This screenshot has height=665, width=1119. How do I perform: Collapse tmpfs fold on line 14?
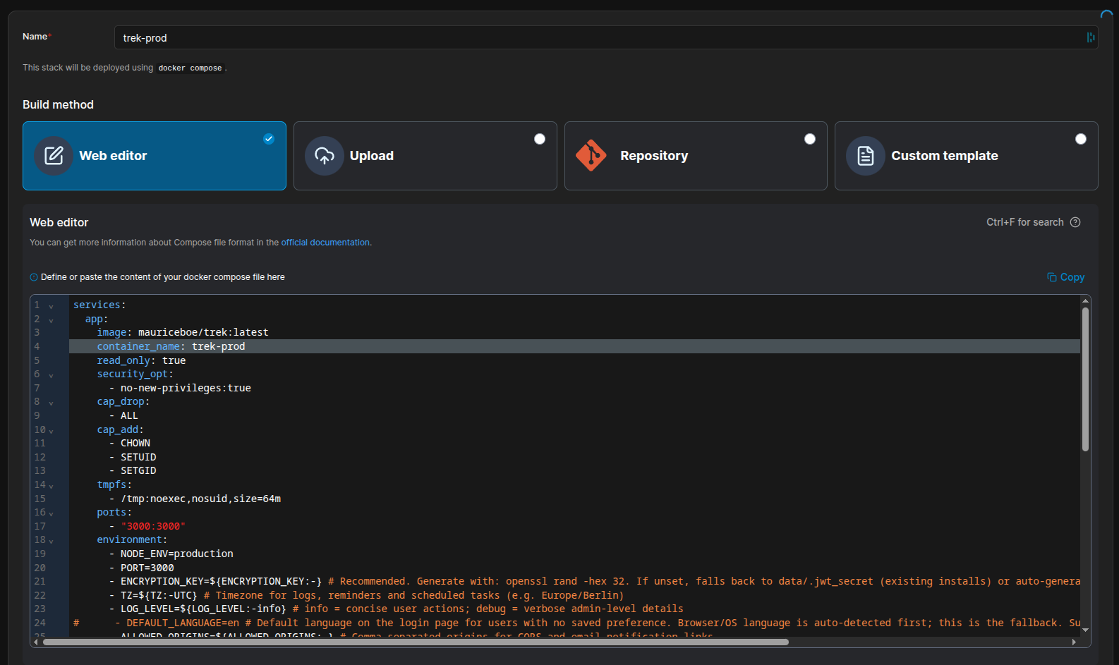coord(51,486)
